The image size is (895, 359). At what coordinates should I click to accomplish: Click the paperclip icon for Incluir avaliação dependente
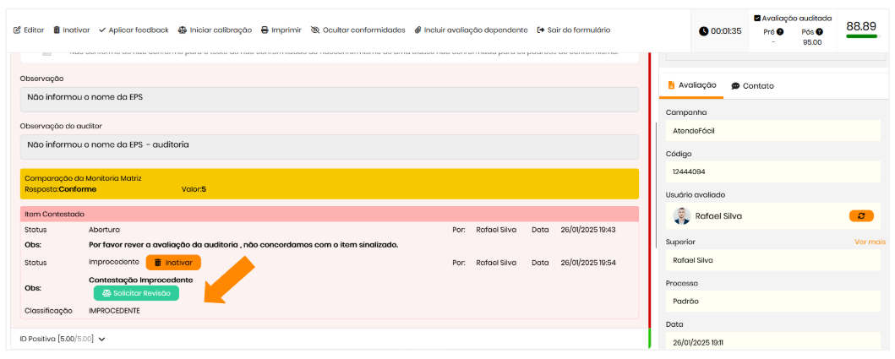417,30
